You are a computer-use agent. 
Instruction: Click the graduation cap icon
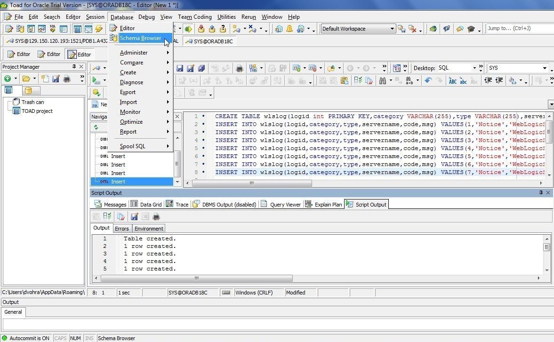tap(471, 29)
